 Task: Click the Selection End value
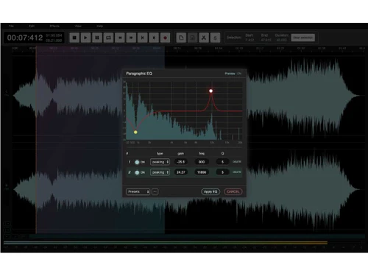[x=266, y=40]
